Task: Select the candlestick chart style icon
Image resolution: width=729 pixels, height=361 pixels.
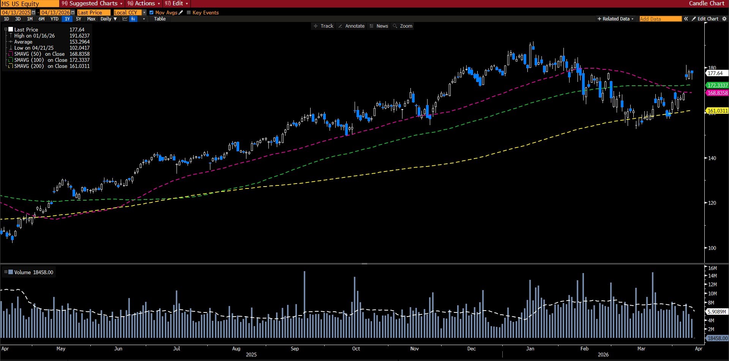Action: (133, 19)
